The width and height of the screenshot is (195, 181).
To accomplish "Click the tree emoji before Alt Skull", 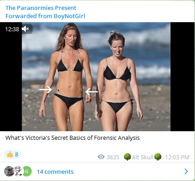I will 127,157.
